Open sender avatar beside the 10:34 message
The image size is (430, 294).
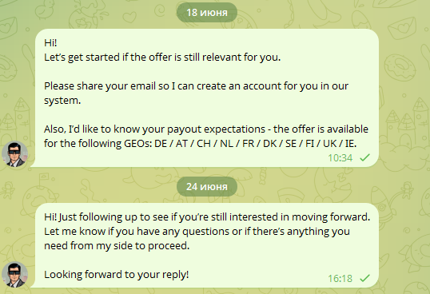(x=15, y=154)
